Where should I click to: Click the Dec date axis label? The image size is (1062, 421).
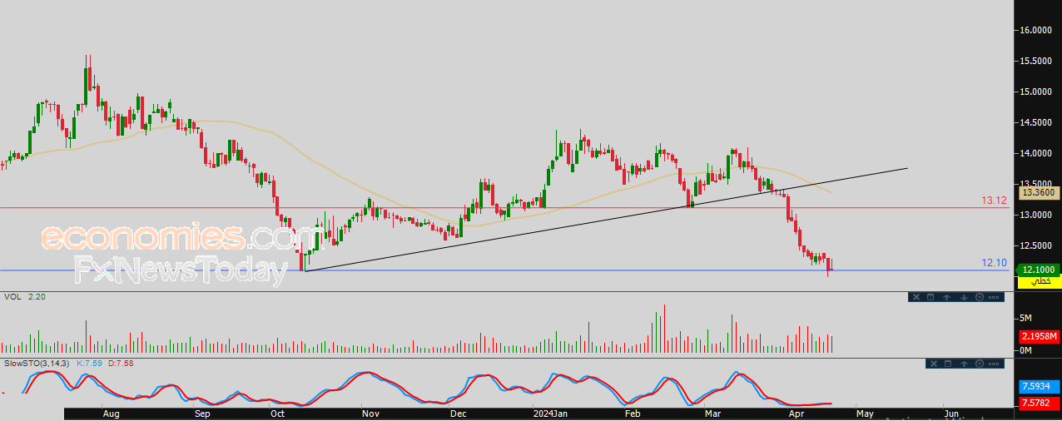458,414
